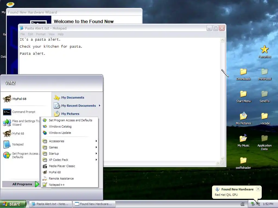Launch Command Prompt icon in start menu
Viewport: 278px width, 208px height.
7,112
